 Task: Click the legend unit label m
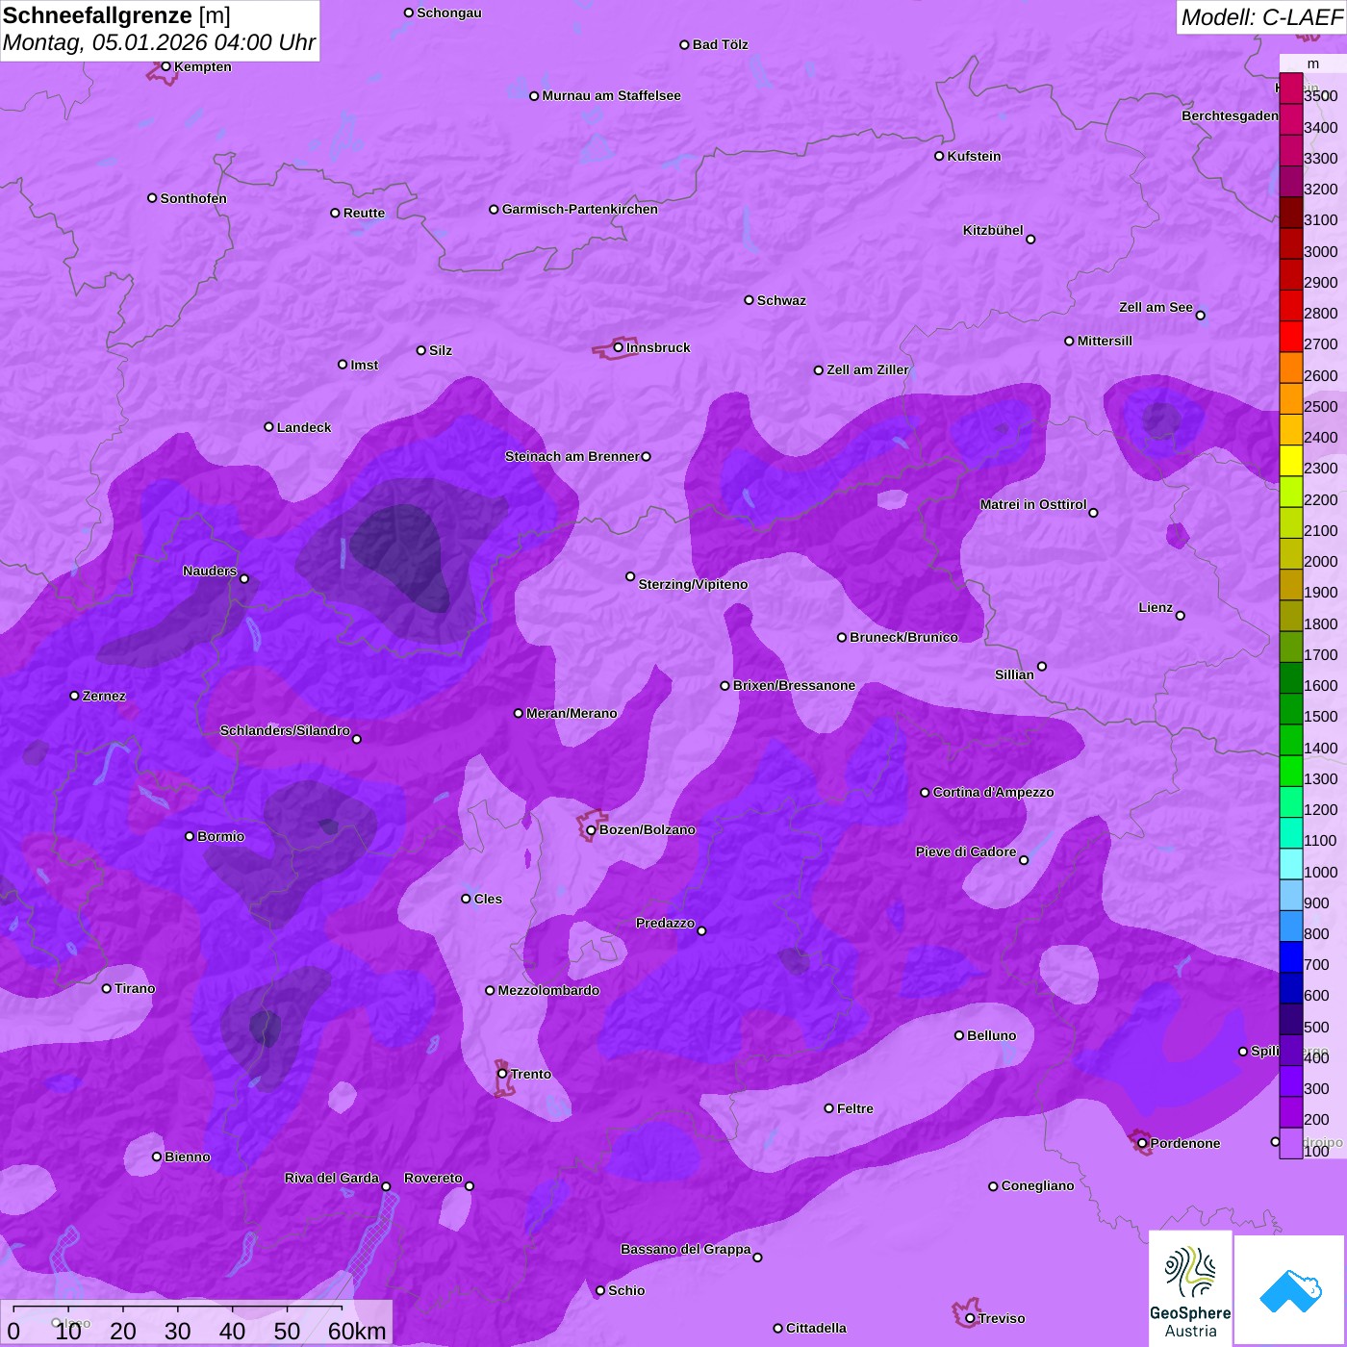tap(1313, 64)
